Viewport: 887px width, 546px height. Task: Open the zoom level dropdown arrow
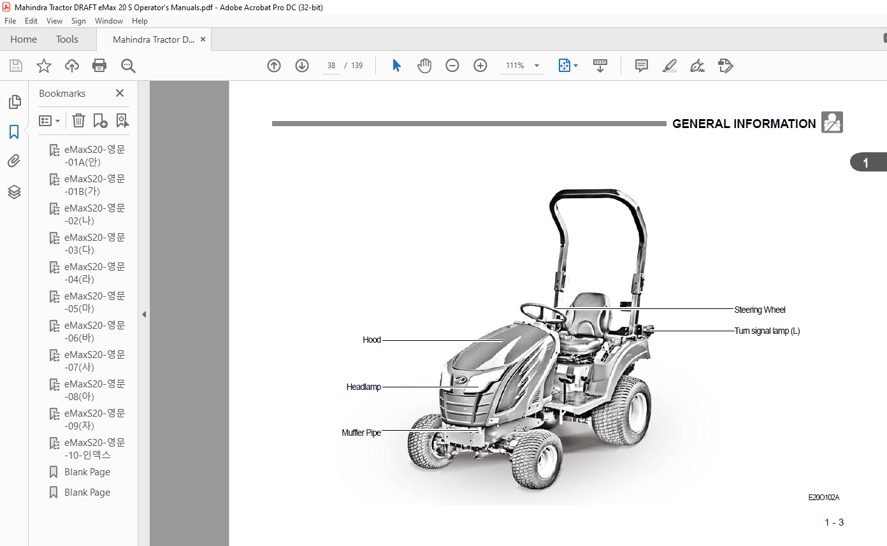(537, 66)
